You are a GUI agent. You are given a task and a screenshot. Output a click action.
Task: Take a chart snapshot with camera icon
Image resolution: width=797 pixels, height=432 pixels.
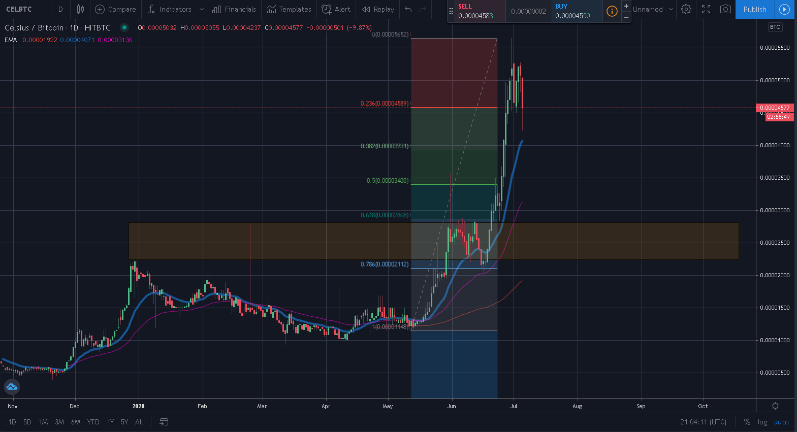point(725,9)
